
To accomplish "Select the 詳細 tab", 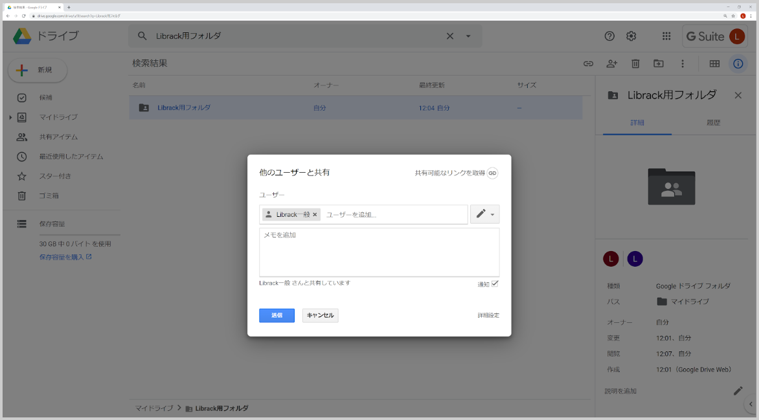I will (x=637, y=122).
